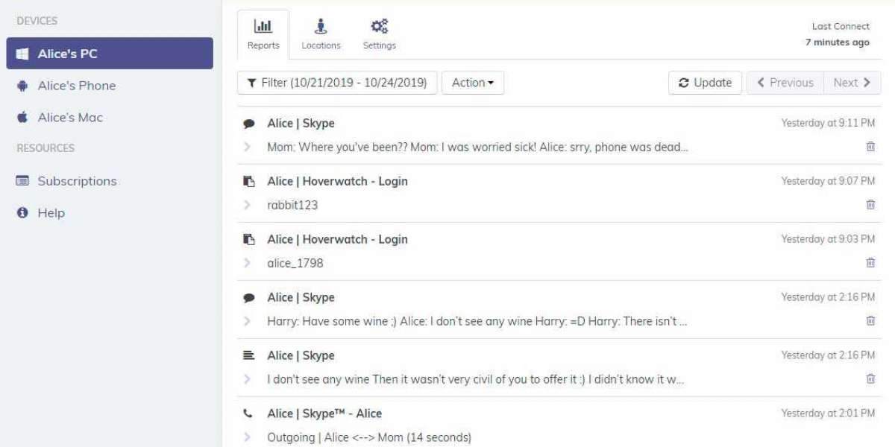Open the Settings tab
The width and height of the screenshot is (895, 447).
click(x=379, y=35)
